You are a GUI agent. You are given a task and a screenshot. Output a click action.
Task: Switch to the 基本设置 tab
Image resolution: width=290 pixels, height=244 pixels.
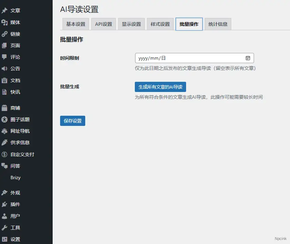(75, 24)
